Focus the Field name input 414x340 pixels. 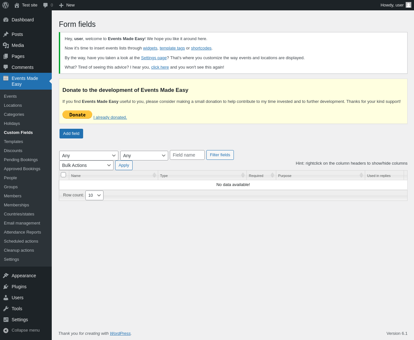[187, 155]
